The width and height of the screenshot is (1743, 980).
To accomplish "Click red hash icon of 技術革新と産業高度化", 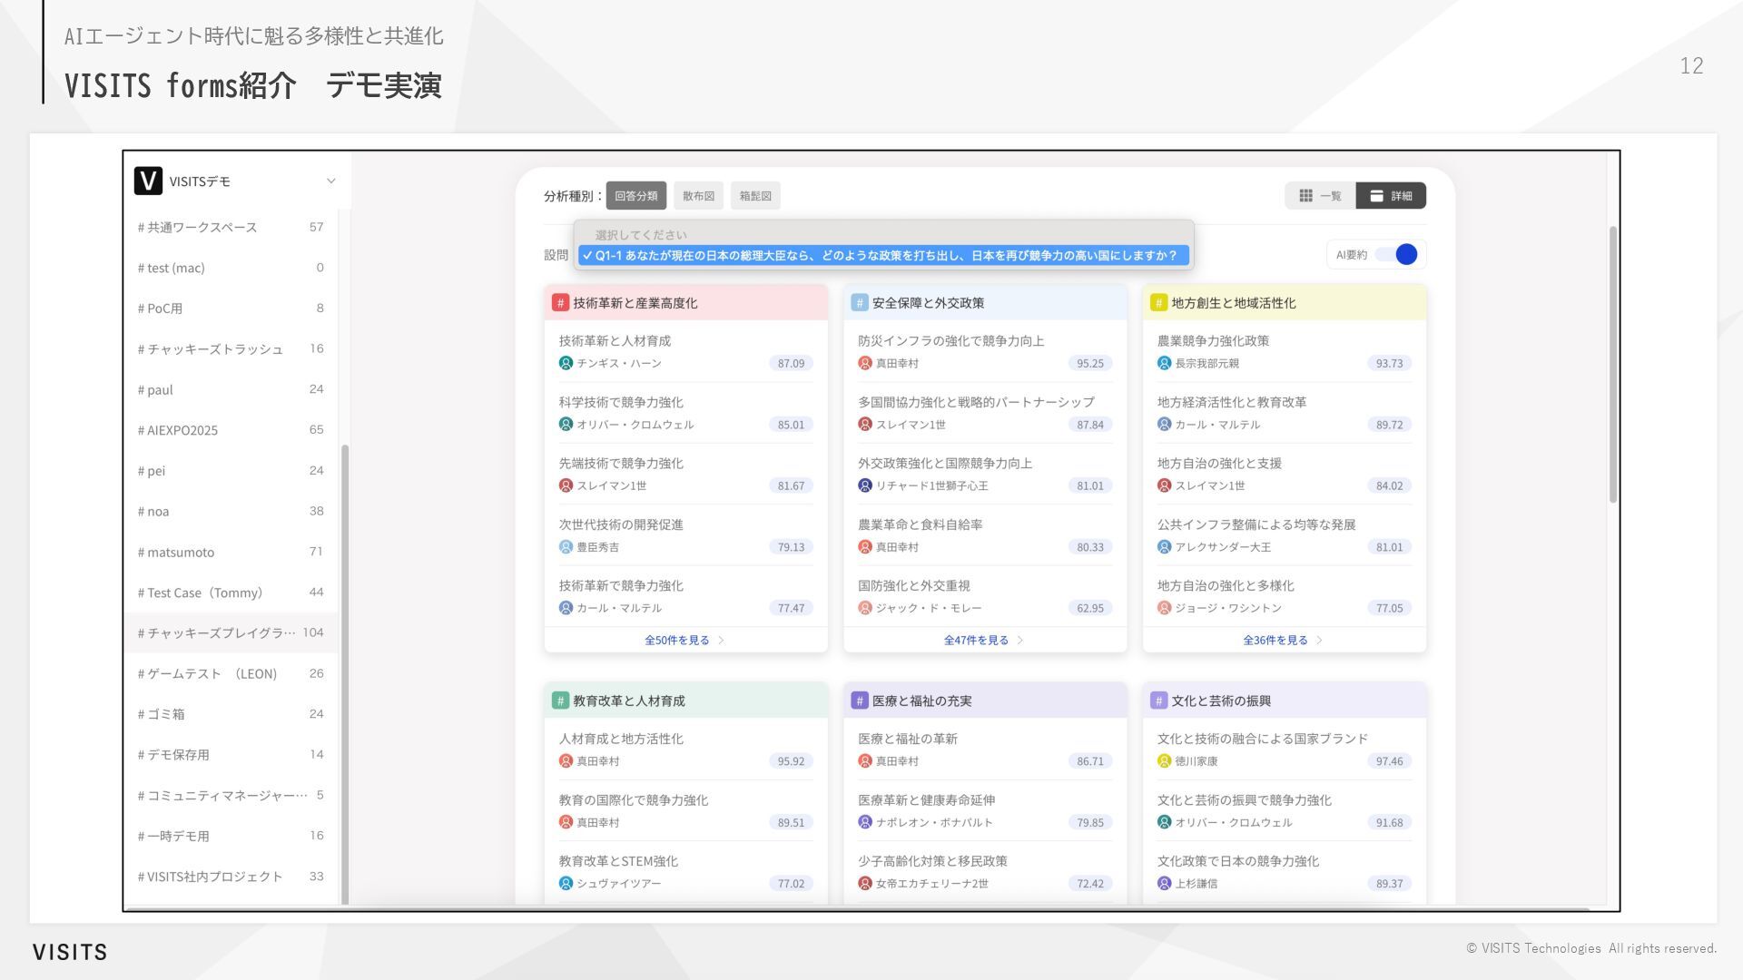I will click(x=560, y=303).
